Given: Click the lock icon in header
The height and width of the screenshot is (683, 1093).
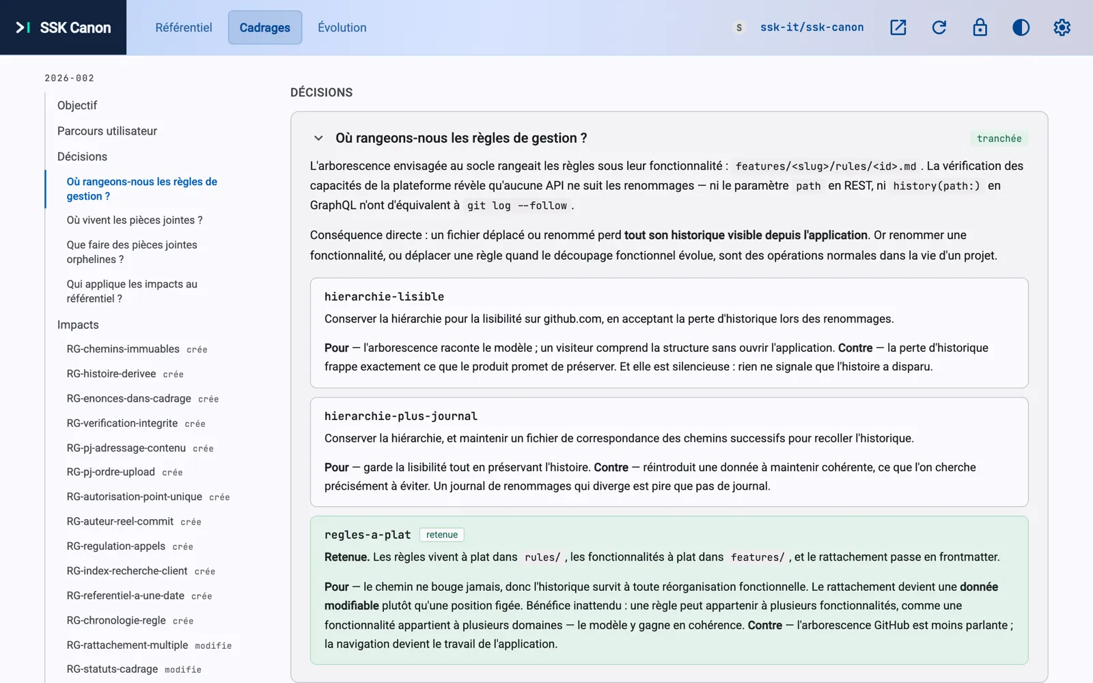Looking at the screenshot, I should point(980,27).
